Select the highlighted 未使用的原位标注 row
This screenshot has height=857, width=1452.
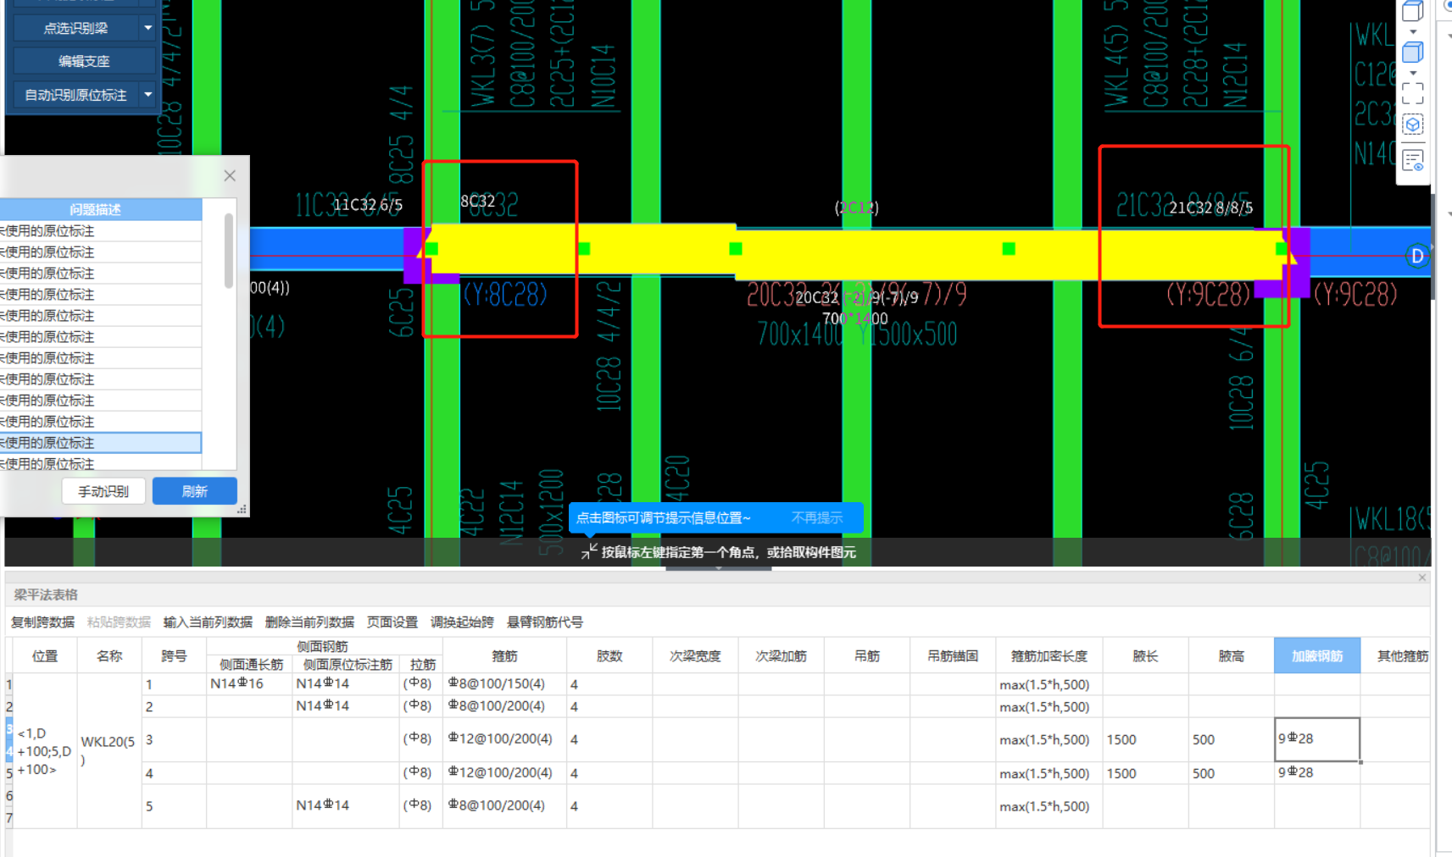click(x=100, y=442)
